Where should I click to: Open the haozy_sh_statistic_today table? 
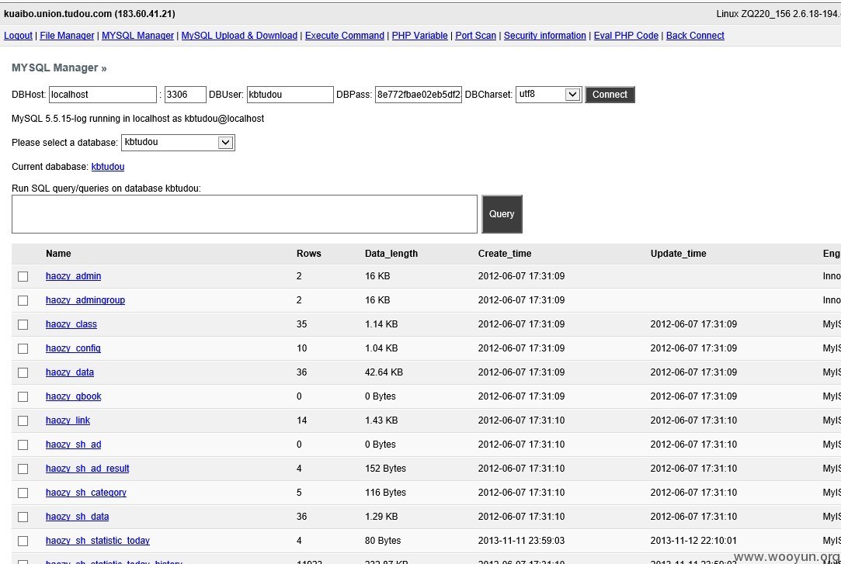(x=98, y=542)
